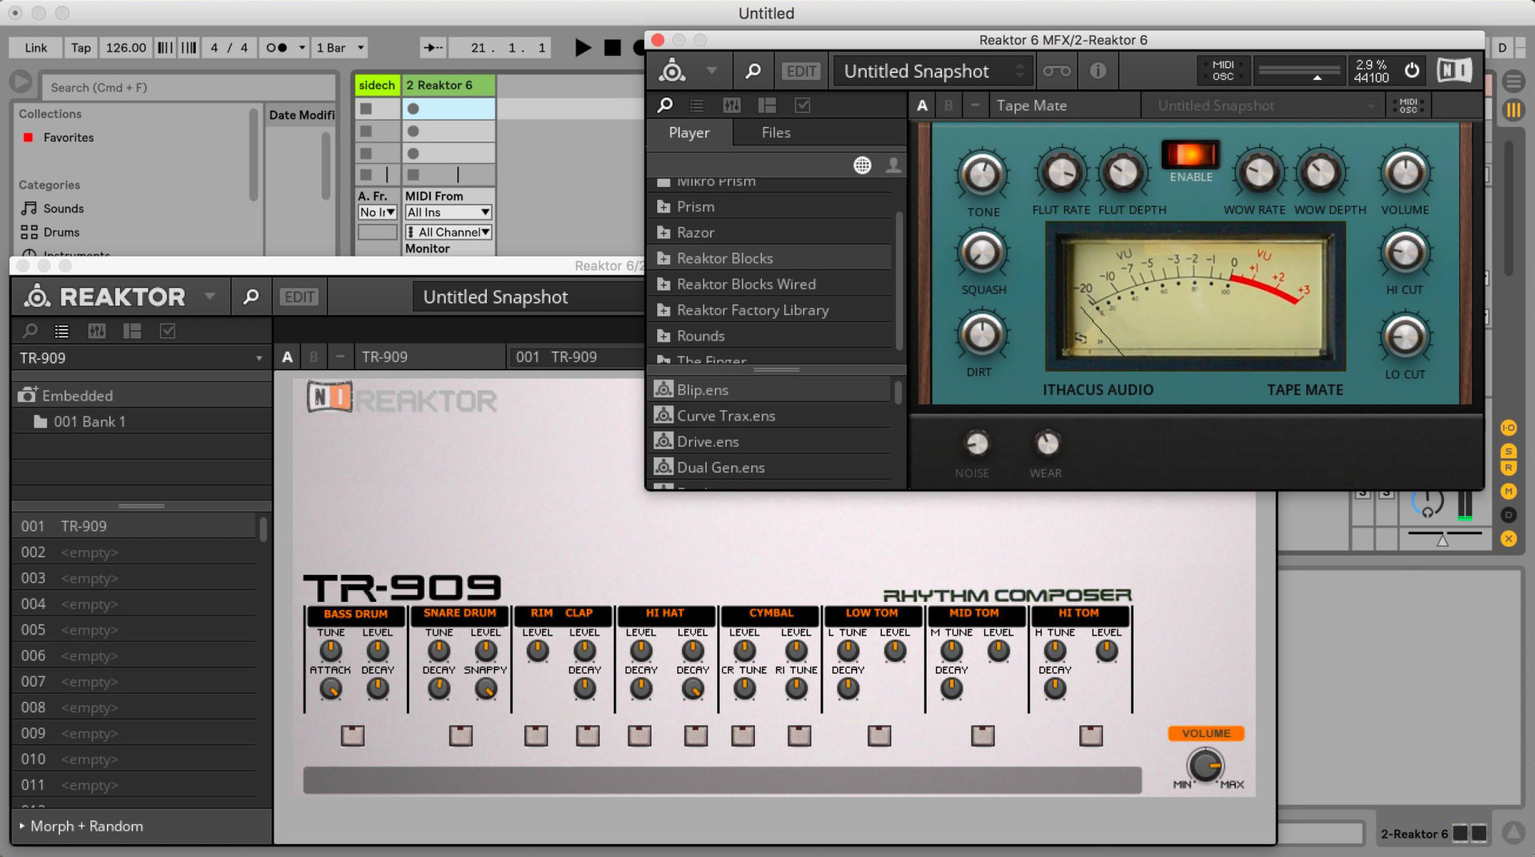Open the MIDI From All Ins dropdown
This screenshot has height=857, width=1535.
coord(447,212)
